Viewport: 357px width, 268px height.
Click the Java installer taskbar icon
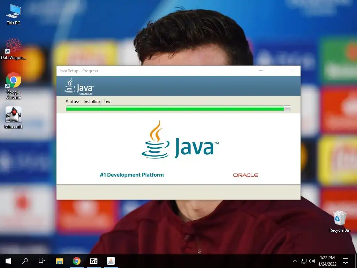111,261
